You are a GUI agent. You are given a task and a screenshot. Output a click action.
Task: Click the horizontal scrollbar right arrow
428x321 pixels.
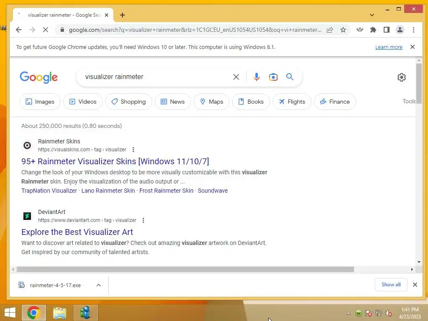412,270
